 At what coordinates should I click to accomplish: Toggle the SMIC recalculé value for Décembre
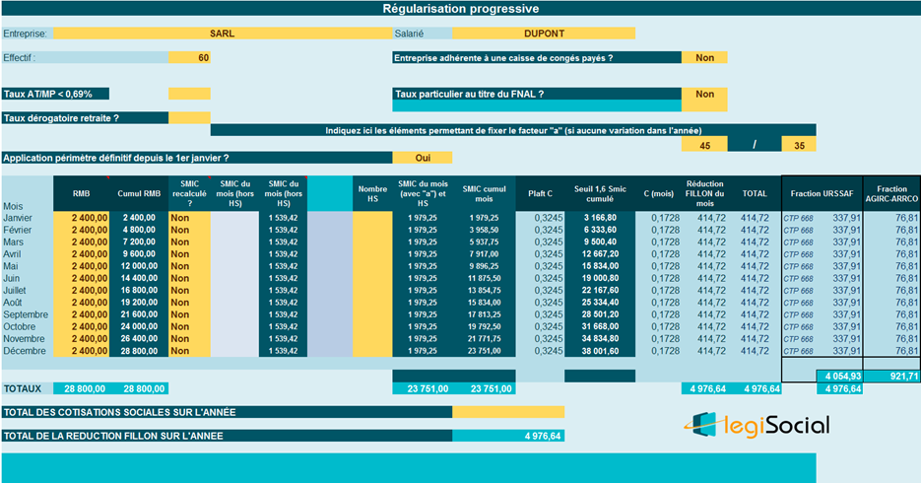(189, 351)
